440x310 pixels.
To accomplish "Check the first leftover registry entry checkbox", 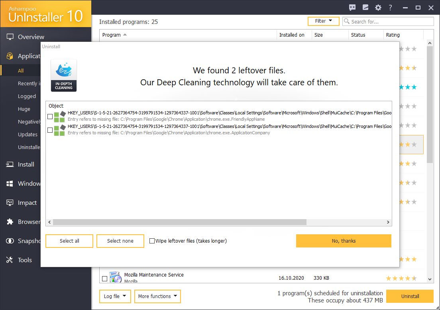I will click(50, 116).
